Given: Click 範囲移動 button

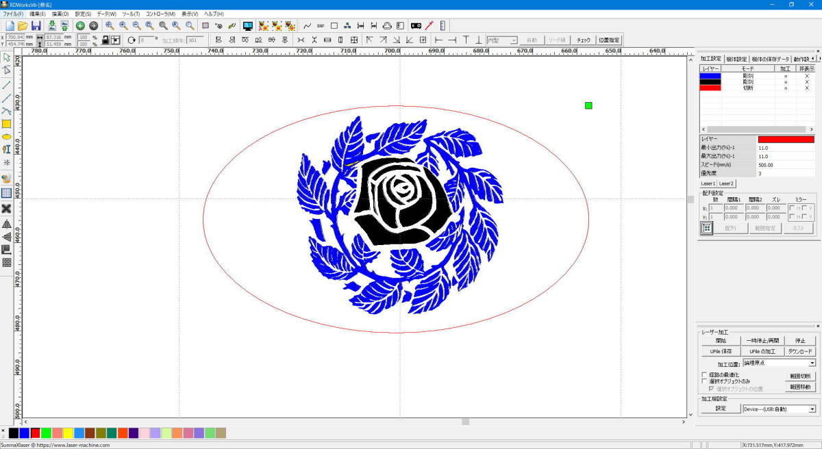Looking at the screenshot, I should 800,387.
